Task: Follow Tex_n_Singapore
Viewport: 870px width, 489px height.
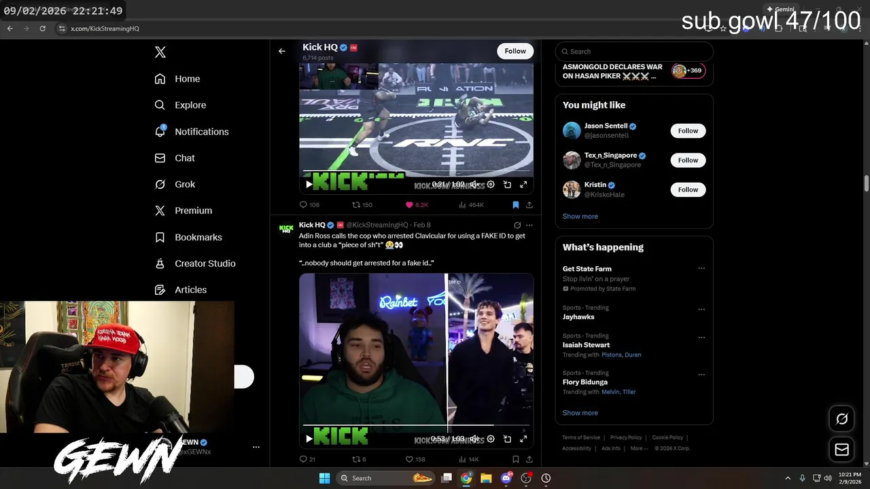Action: pos(688,160)
